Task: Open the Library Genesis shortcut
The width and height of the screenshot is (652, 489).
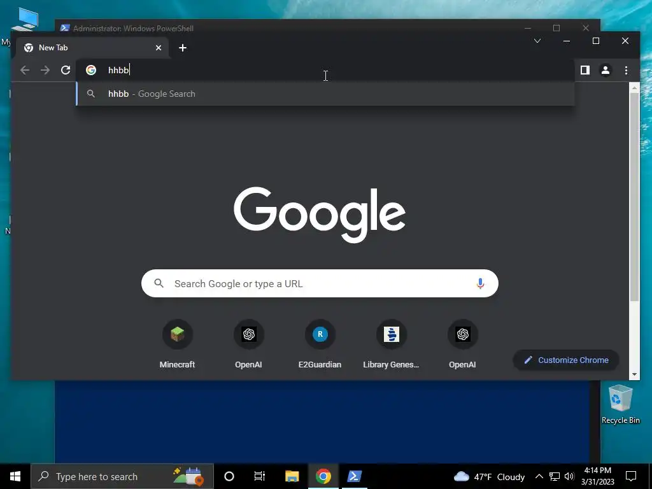Action: pyautogui.click(x=391, y=344)
